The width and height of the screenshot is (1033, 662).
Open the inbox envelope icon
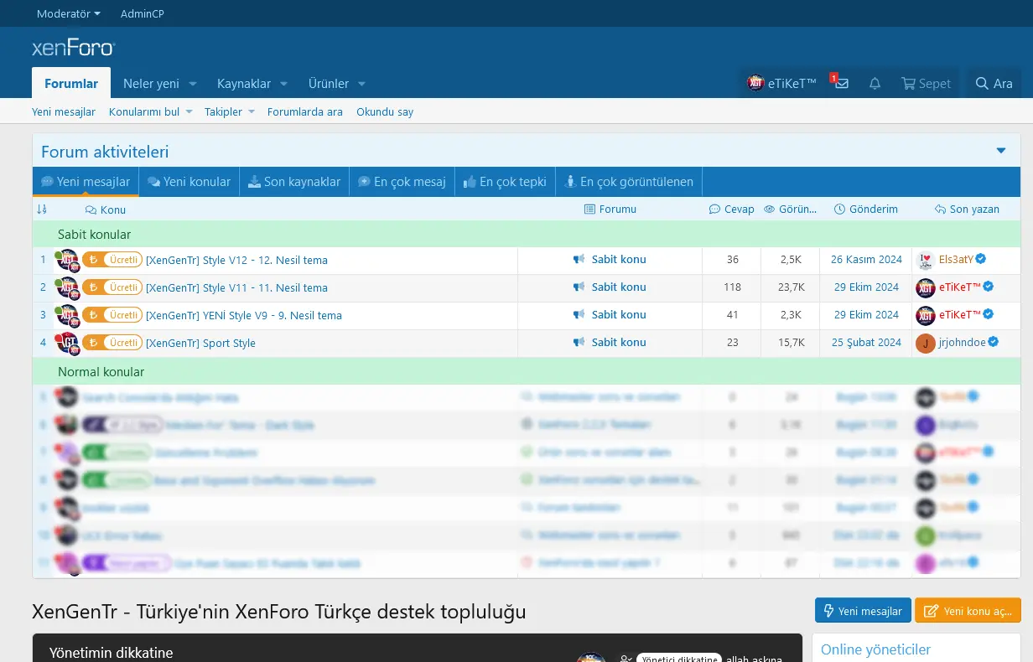[x=841, y=84]
